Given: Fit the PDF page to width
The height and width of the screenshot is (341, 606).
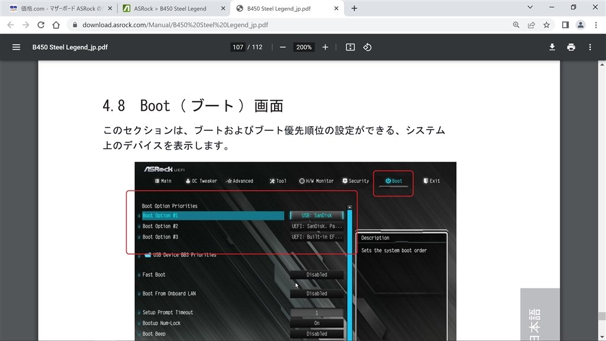Looking at the screenshot, I should [350, 47].
